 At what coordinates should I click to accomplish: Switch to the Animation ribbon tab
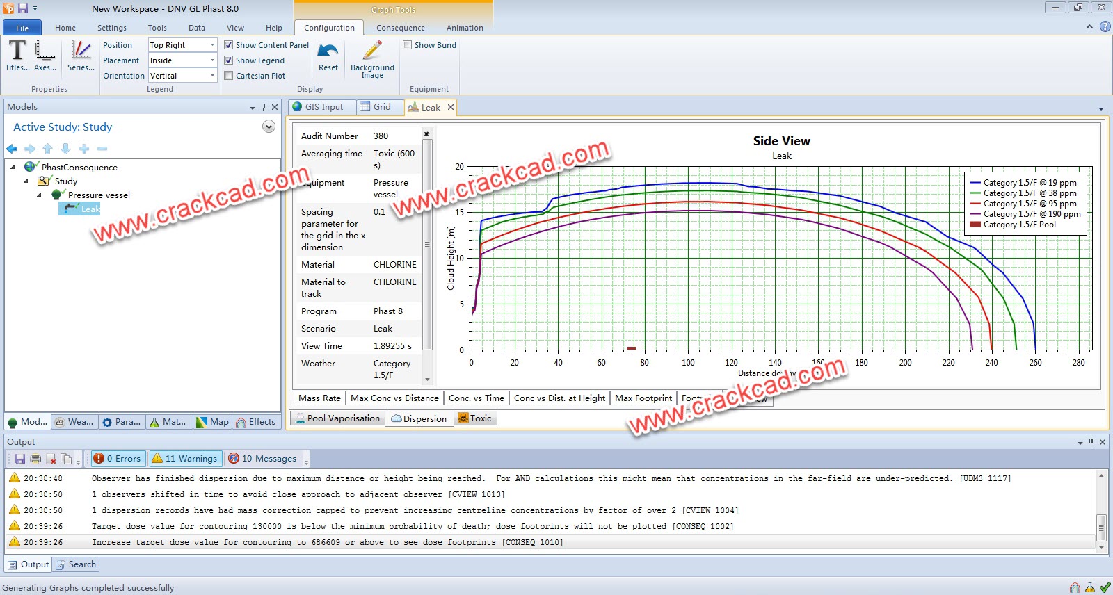[465, 28]
